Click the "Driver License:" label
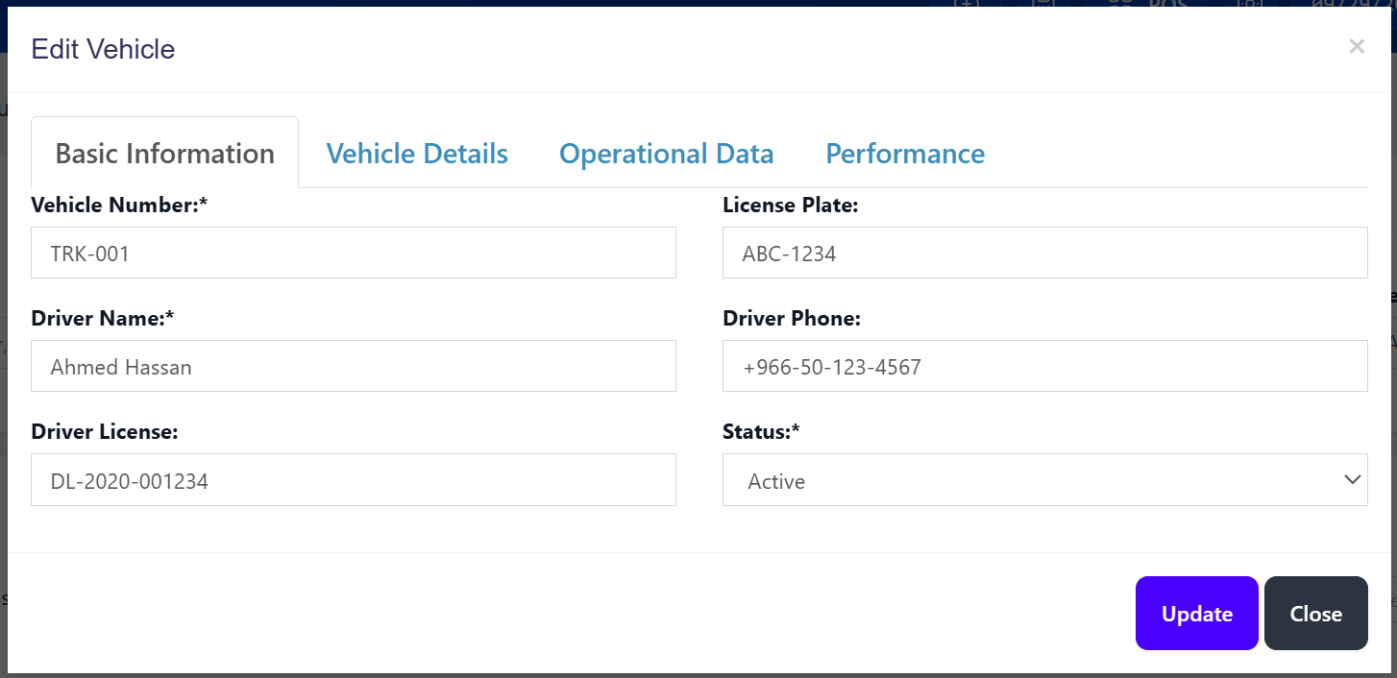This screenshot has height=678, width=1397. click(x=105, y=432)
